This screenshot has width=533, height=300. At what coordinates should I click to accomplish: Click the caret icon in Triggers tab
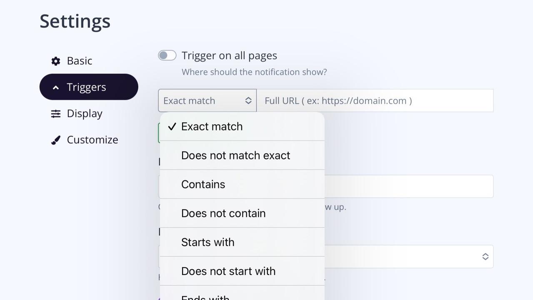[56, 87]
